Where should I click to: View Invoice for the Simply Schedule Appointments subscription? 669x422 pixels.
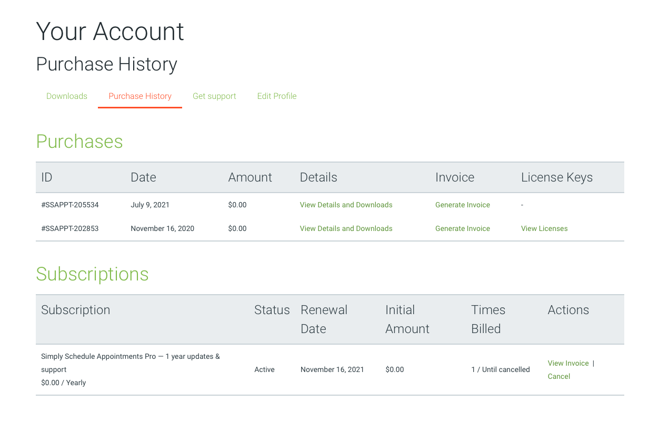(x=568, y=363)
